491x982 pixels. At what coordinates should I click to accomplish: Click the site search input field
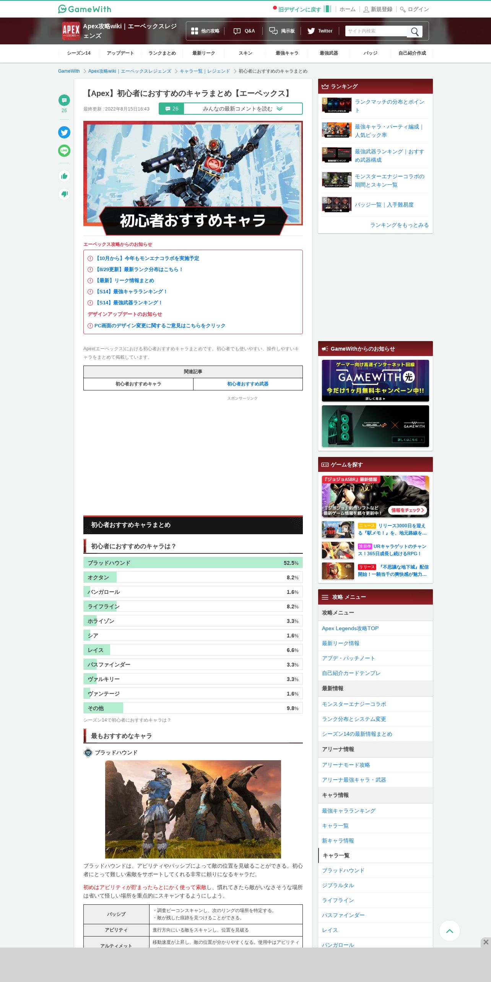coord(376,31)
